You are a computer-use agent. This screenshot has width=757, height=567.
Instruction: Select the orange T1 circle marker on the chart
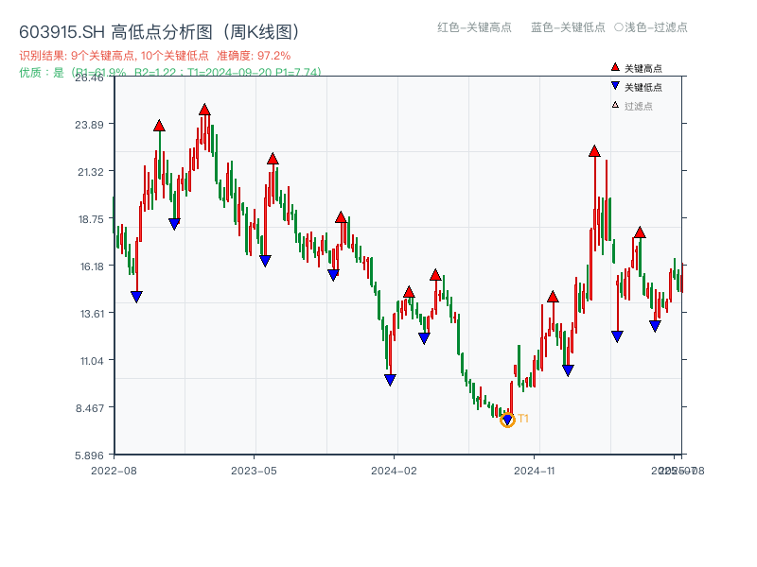(508, 419)
